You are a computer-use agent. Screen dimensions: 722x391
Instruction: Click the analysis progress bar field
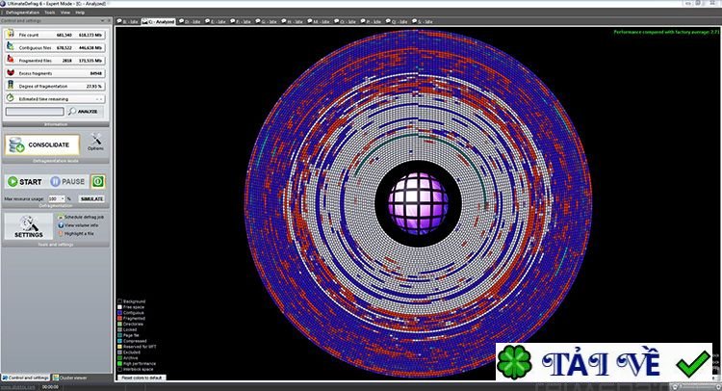tap(35, 112)
